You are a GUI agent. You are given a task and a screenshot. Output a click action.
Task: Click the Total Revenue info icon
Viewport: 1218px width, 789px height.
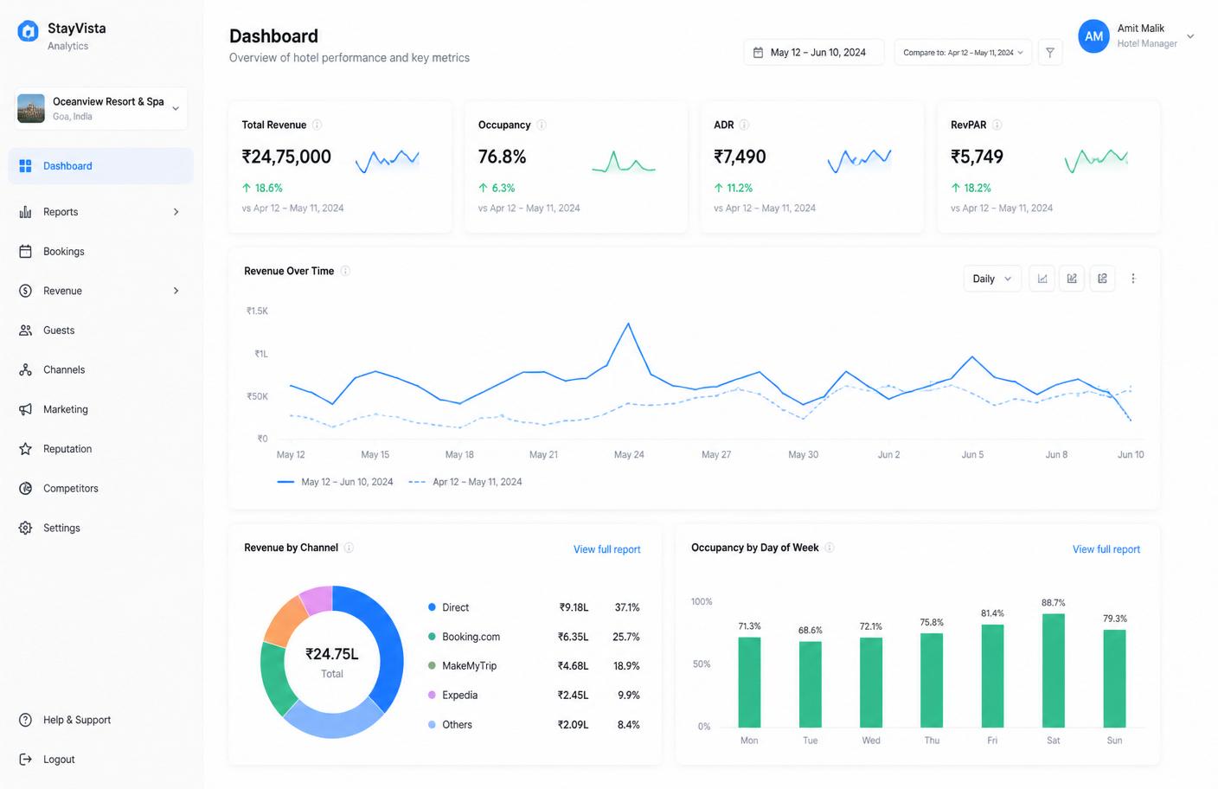point(317,125)
